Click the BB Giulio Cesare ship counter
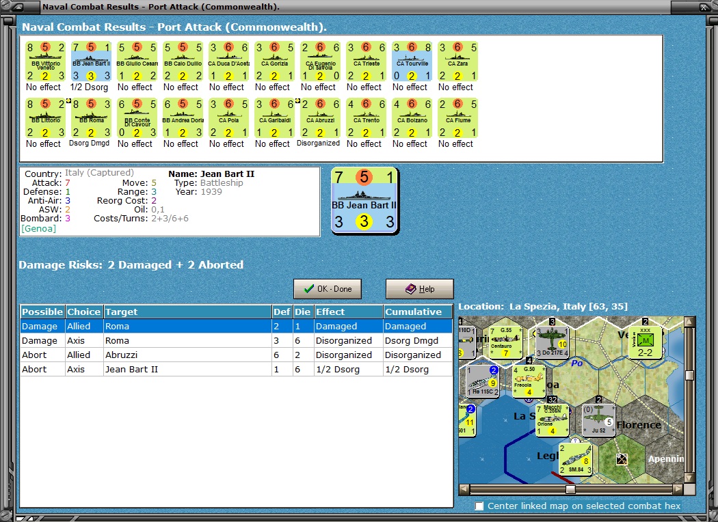Screen dimensions: 718x522 (137, 61)
